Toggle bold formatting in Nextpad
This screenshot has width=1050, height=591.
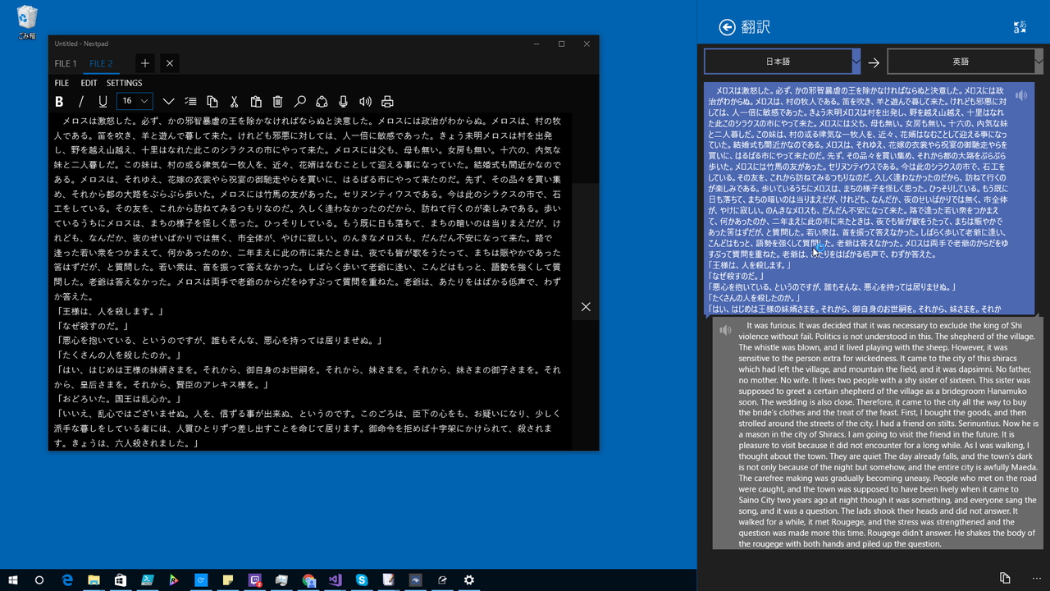59,102
